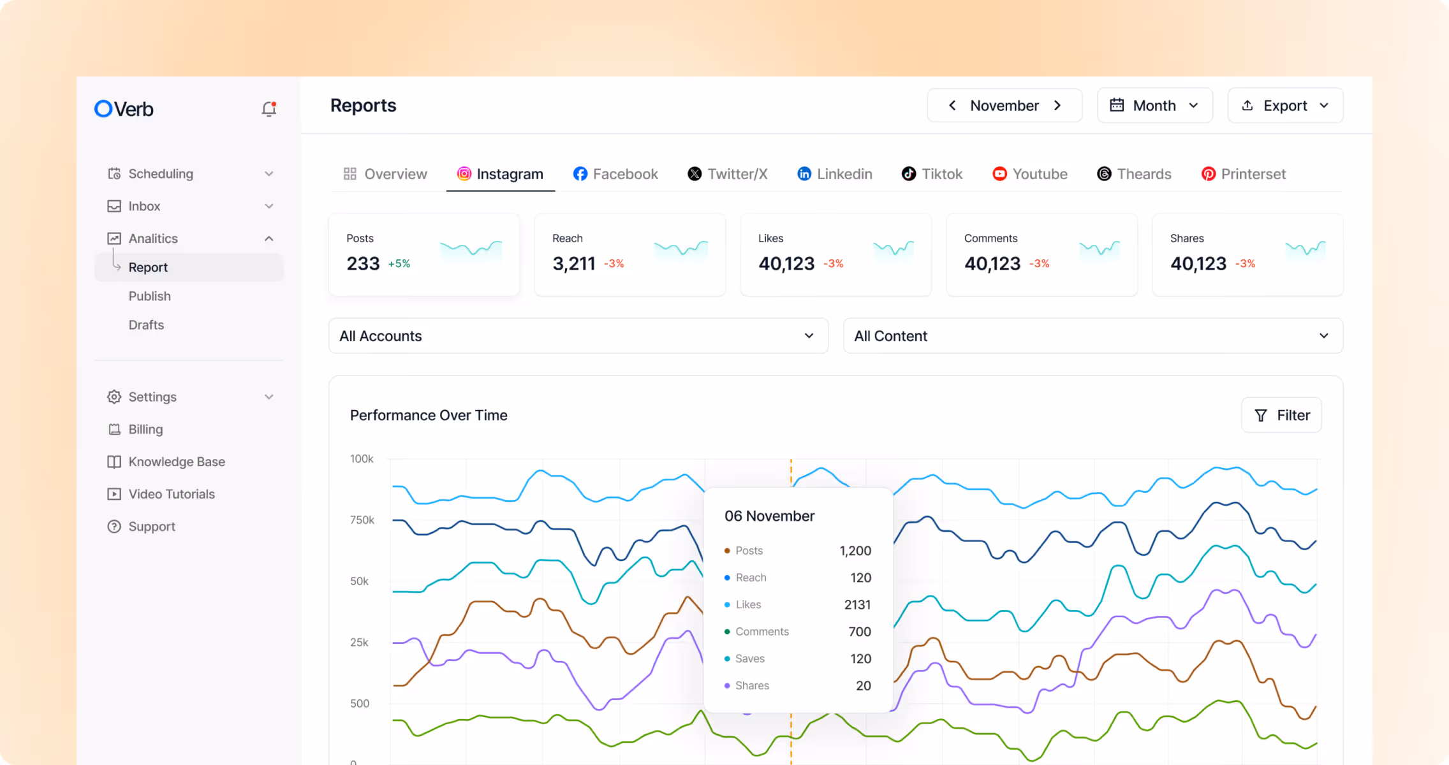This screenshot has width=1449, height=765.
Task: Open Knowledge Base from sidebar
Action: tap(176, 462)
